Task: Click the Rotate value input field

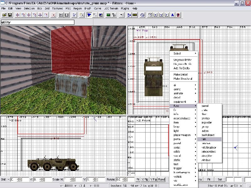Action: pyautogui.click(x=119, y=179)
